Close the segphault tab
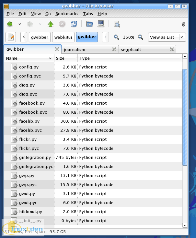Screen dimensions: 196x238 pyautogui.click(x=172, y=49)
